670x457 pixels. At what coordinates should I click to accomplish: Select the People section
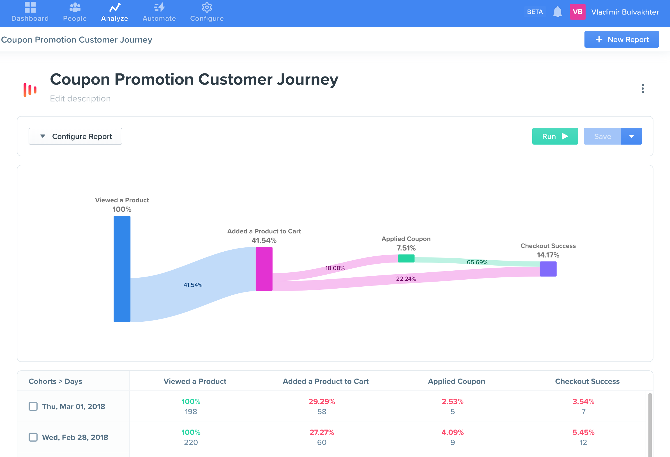click(x=74, y=12)
